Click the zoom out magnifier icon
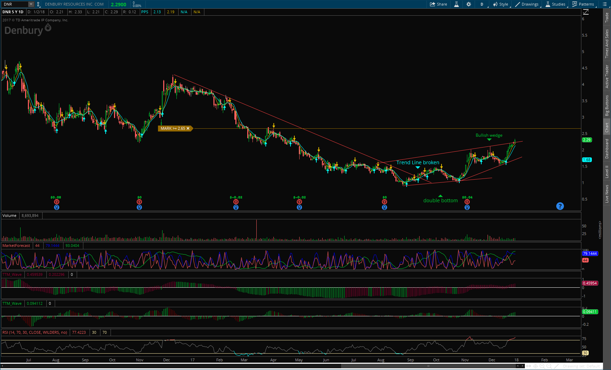Screen dimensions: 611x370 (549, 366)
